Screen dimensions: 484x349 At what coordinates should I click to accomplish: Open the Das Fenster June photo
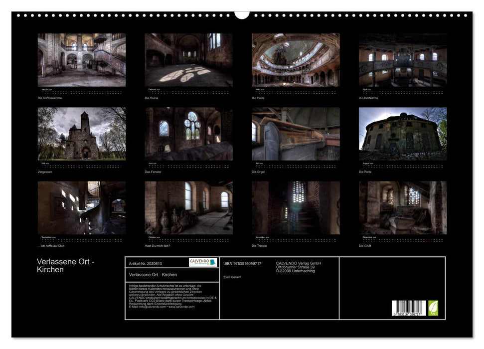click(x=188, y=134)
